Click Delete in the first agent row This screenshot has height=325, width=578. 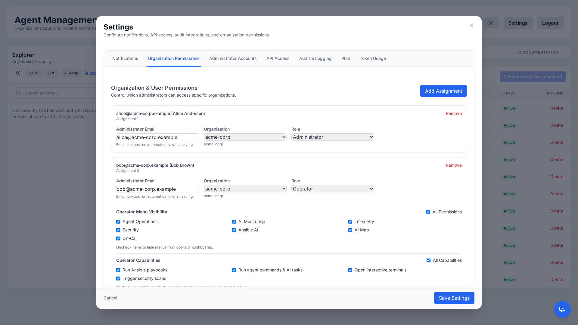pos(557,108)
